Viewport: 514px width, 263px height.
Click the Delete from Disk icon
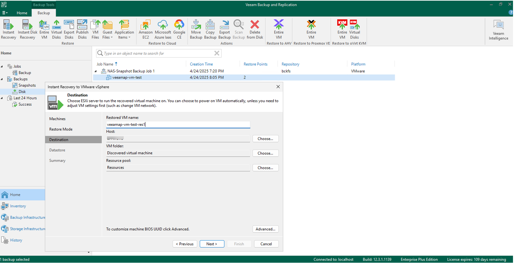255,30
